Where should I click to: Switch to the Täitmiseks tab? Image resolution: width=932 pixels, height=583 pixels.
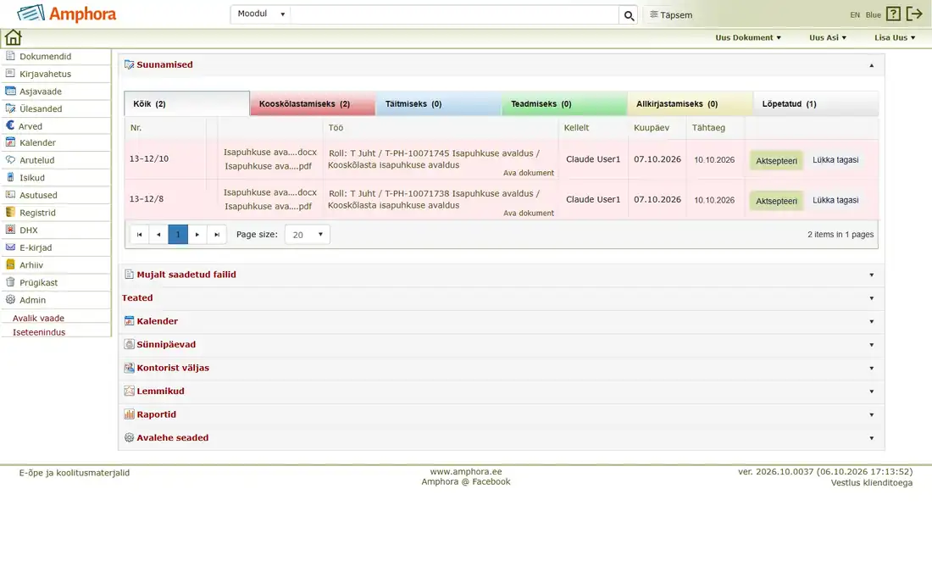point(439,104)
